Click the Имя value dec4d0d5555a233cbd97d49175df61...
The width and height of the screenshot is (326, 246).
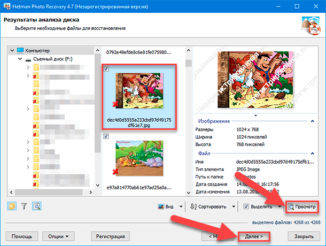[275, 162]
